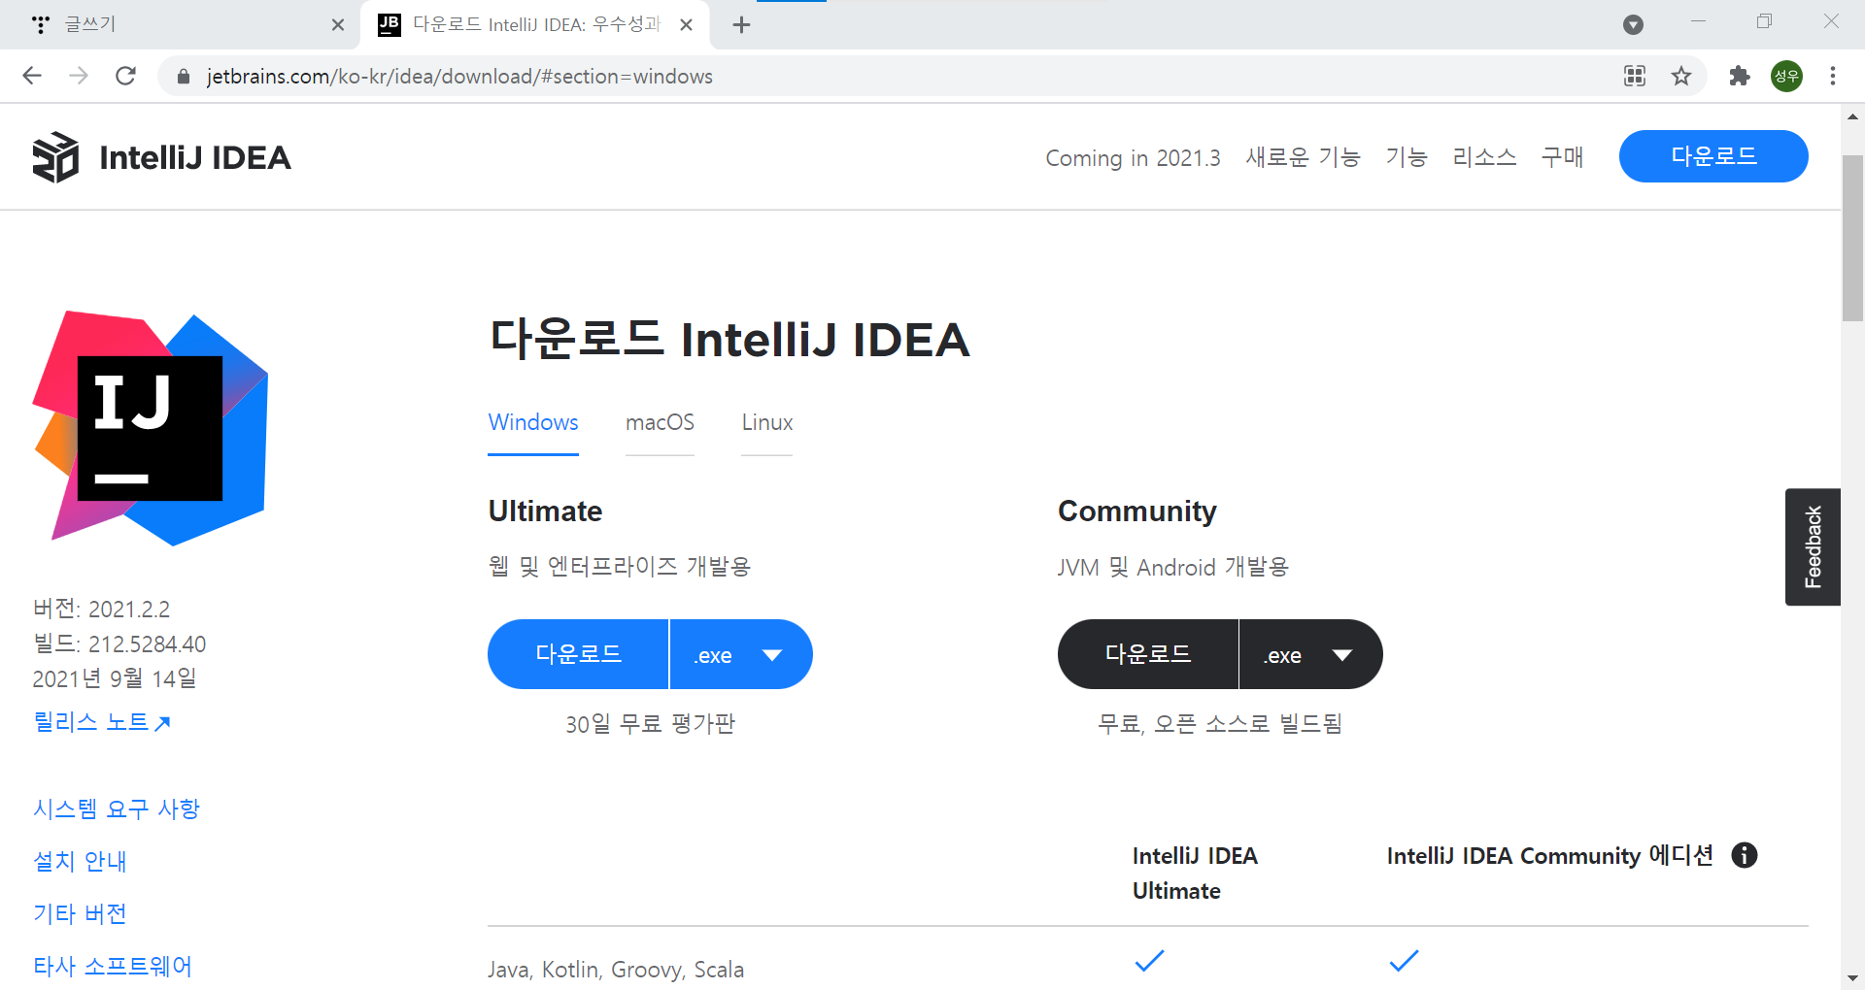Reload the current page
Viewport: 1865px width, 990px height.
pyautogui.click(x=125, y=76)
